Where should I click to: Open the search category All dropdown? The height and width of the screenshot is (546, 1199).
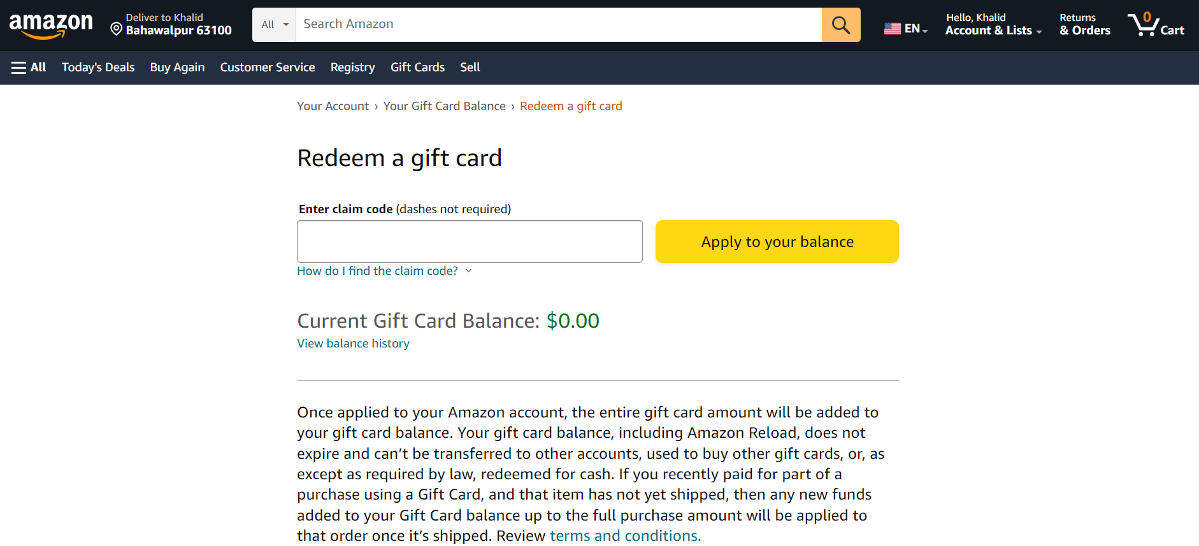(275, 25)
